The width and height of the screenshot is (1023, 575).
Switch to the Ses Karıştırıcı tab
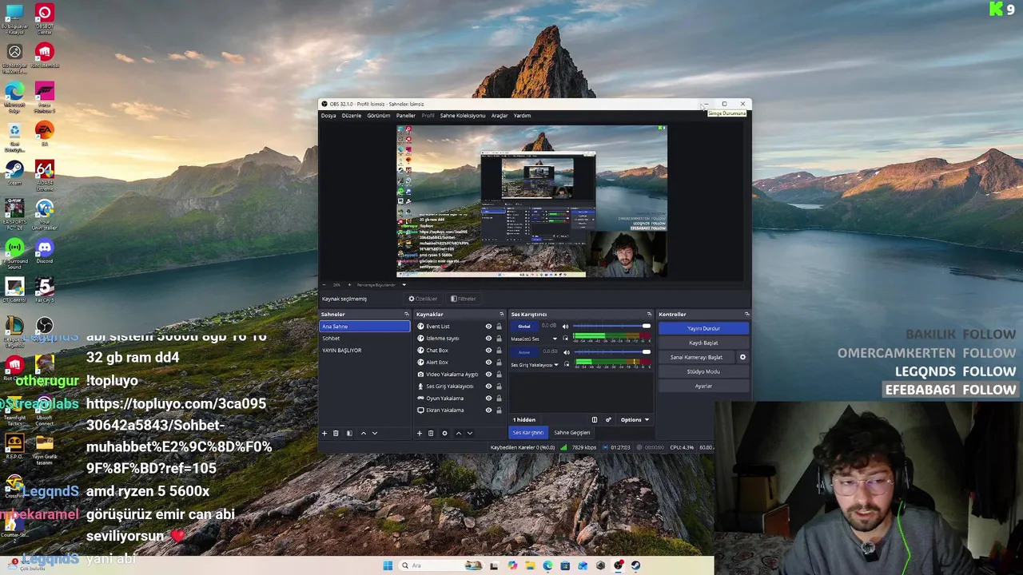pyautogui.click(x=527, y=433)
